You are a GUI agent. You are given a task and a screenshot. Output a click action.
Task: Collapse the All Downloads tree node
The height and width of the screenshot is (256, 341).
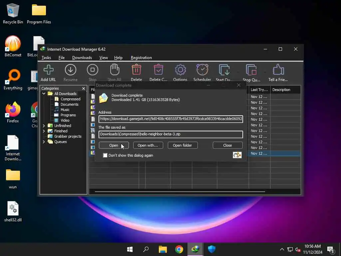click(x=44, y=94)
